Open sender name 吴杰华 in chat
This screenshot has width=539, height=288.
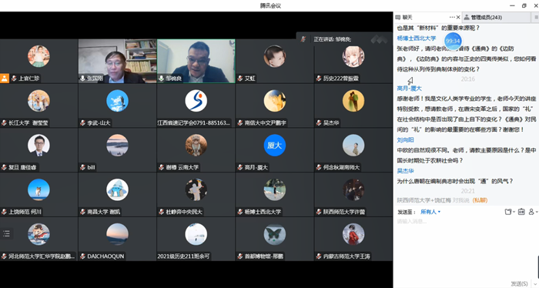pyautogui.click(x=405, y=171)
